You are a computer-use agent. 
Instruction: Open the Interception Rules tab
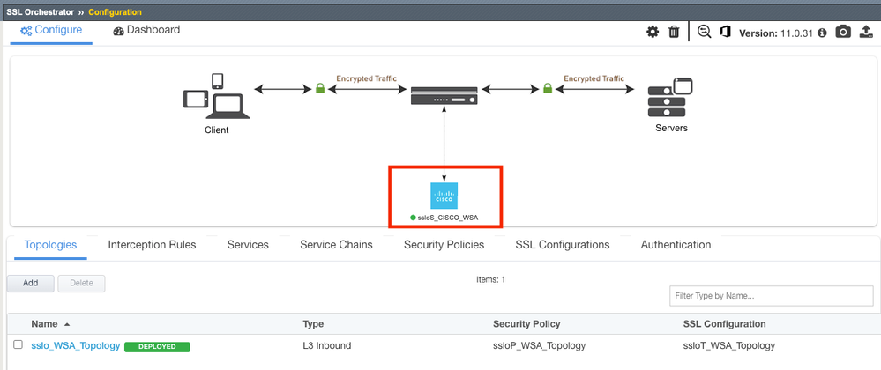[152, 245]
